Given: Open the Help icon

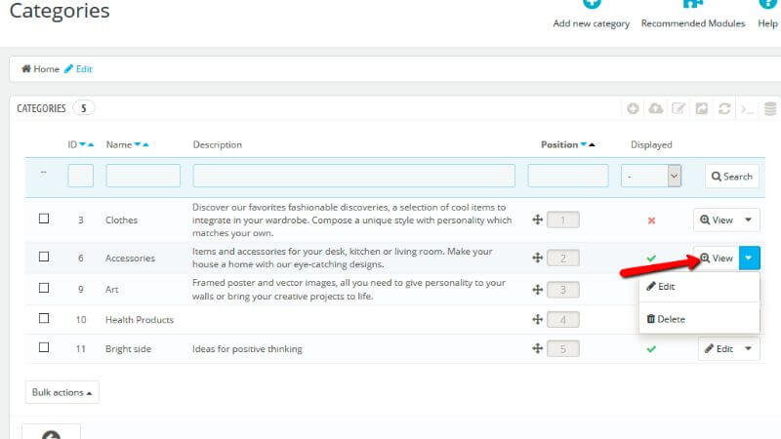Looking at the screenshot, I should point(767,4).
